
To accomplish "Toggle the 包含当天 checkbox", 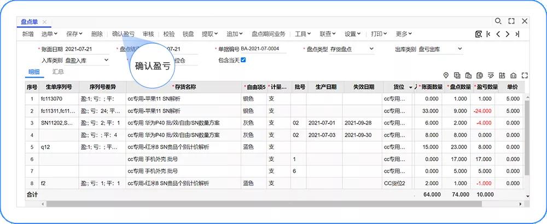I will pos(243,60).
